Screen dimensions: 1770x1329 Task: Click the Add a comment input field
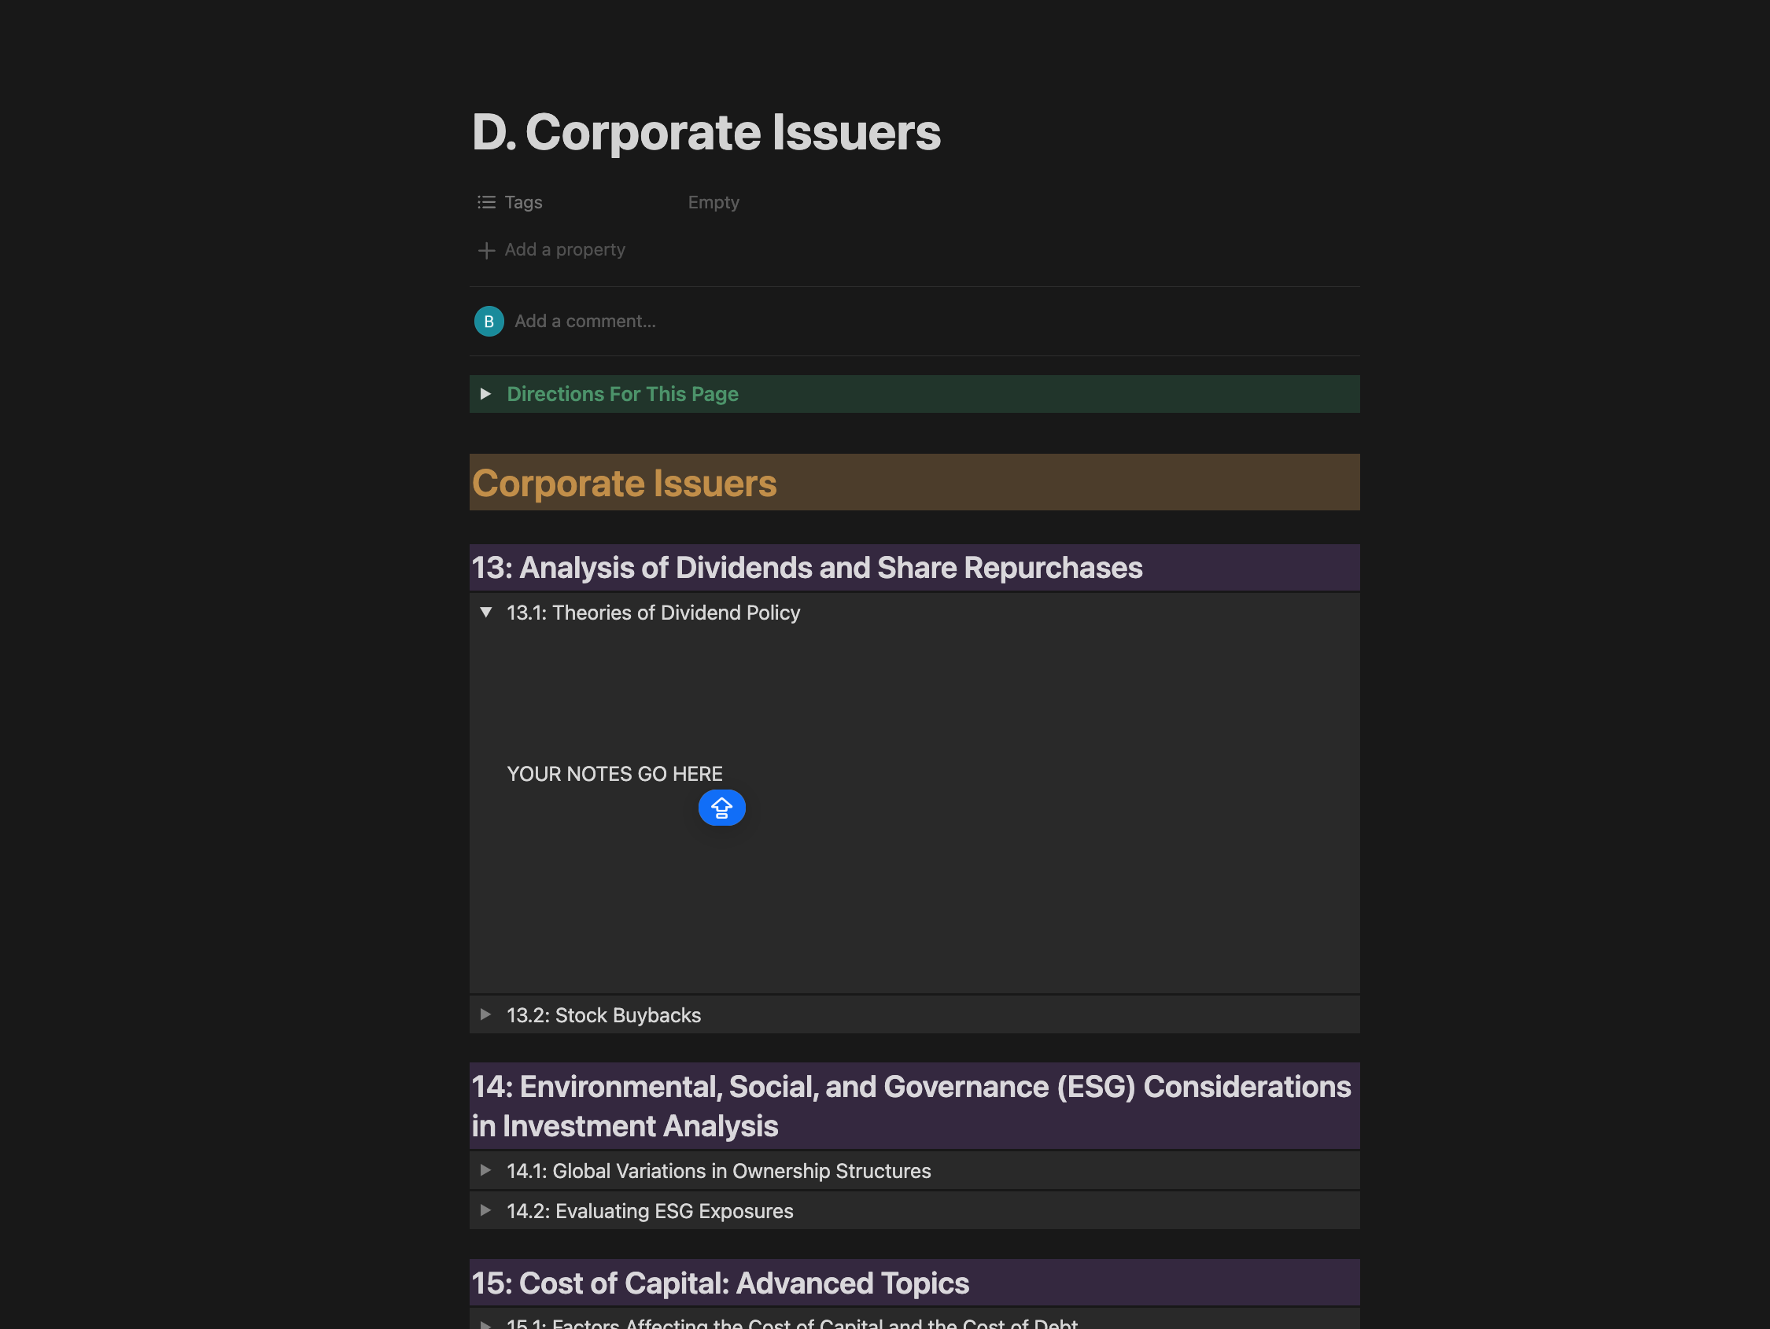tap(585, 322)
